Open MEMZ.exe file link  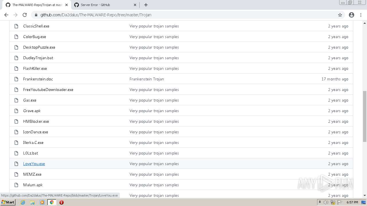click(x=32, y=174)
